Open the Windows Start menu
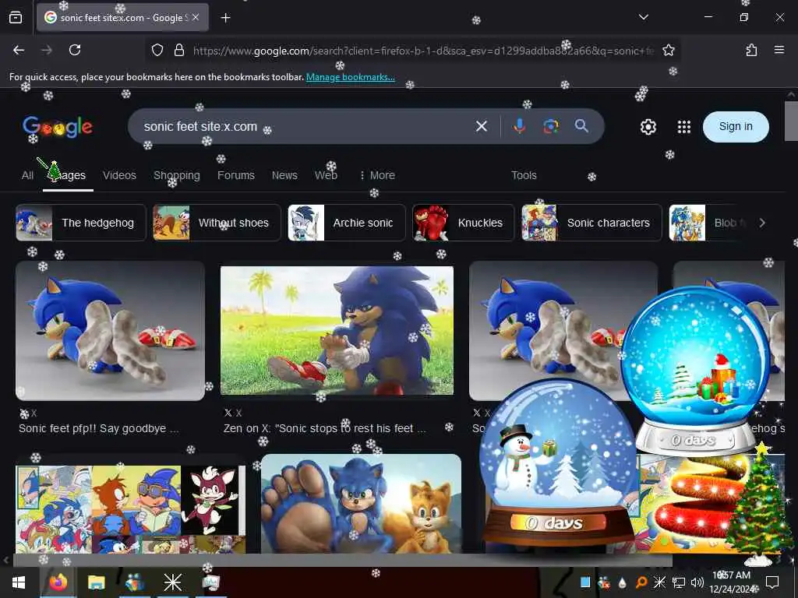The width and height of the screenshot is (798, 598). [19, 582]
